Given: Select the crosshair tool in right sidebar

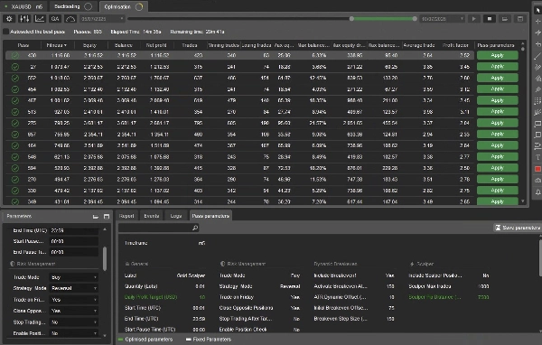Looking at the screenshot, I should (x=537, y=22).
